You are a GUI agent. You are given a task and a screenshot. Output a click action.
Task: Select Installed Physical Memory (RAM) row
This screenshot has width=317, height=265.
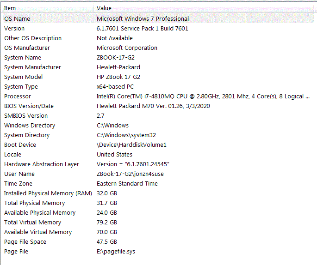pyautogui.click(x=158, y=193)
